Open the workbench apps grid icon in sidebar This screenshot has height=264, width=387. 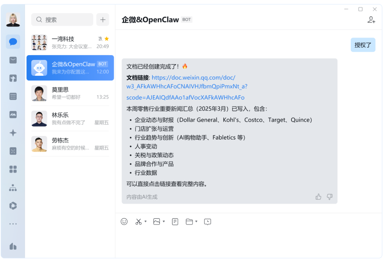13,169
